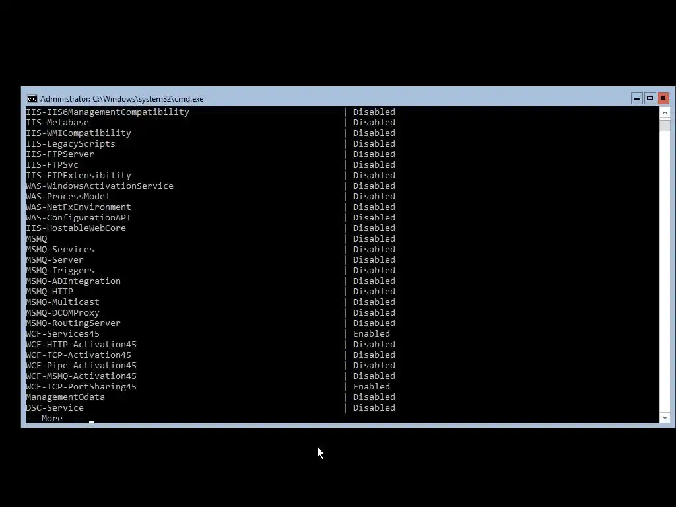Click 'IIS-FTPExtensibility' feature name
This screenshot has width=676, height=507.
pyautogui.click(x=79, y=176)
